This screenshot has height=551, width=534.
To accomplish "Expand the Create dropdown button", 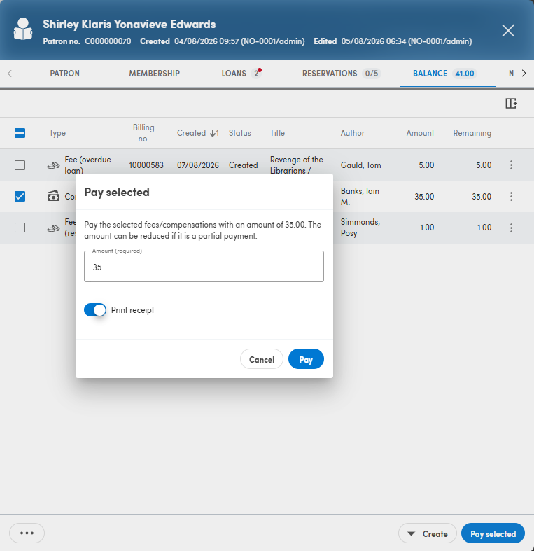I will click(x=427, y=533).
